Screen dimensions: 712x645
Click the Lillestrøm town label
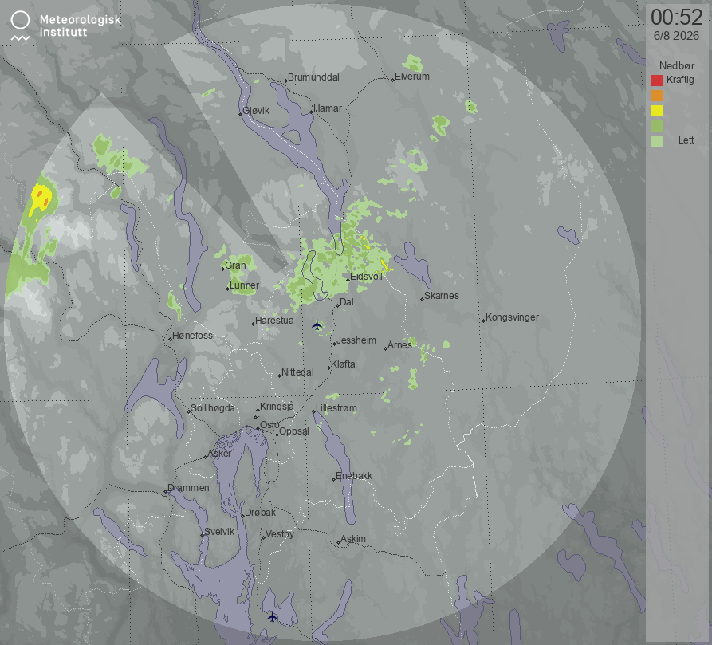[x=336, y=408]
